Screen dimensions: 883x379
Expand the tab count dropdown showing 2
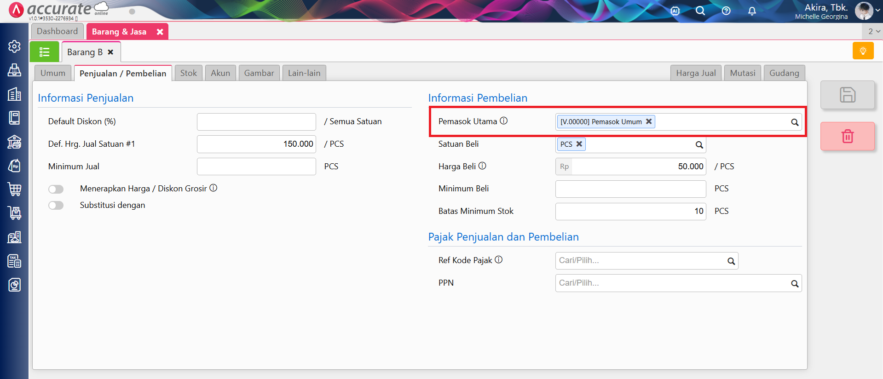tap(873, 31)
